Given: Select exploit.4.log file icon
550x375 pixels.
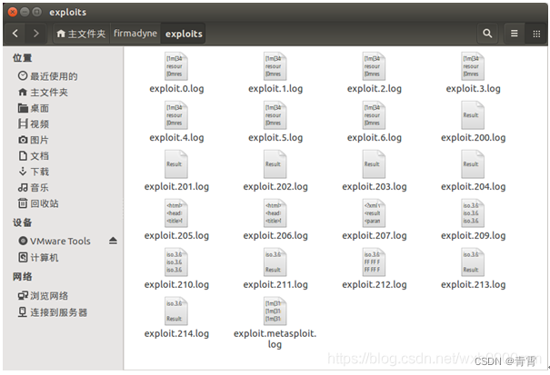Looking at the screenshot, I should [x=176, y=115].
